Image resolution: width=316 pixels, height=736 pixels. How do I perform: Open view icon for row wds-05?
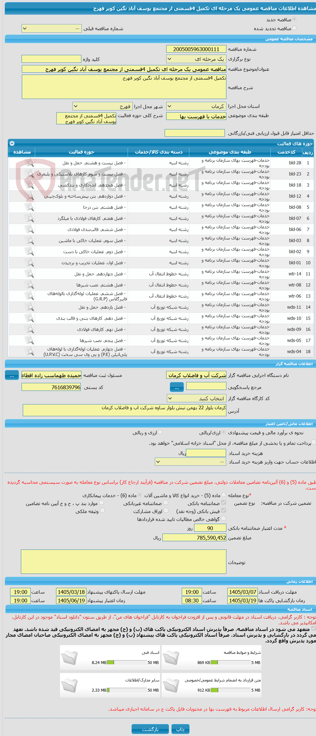29,340
